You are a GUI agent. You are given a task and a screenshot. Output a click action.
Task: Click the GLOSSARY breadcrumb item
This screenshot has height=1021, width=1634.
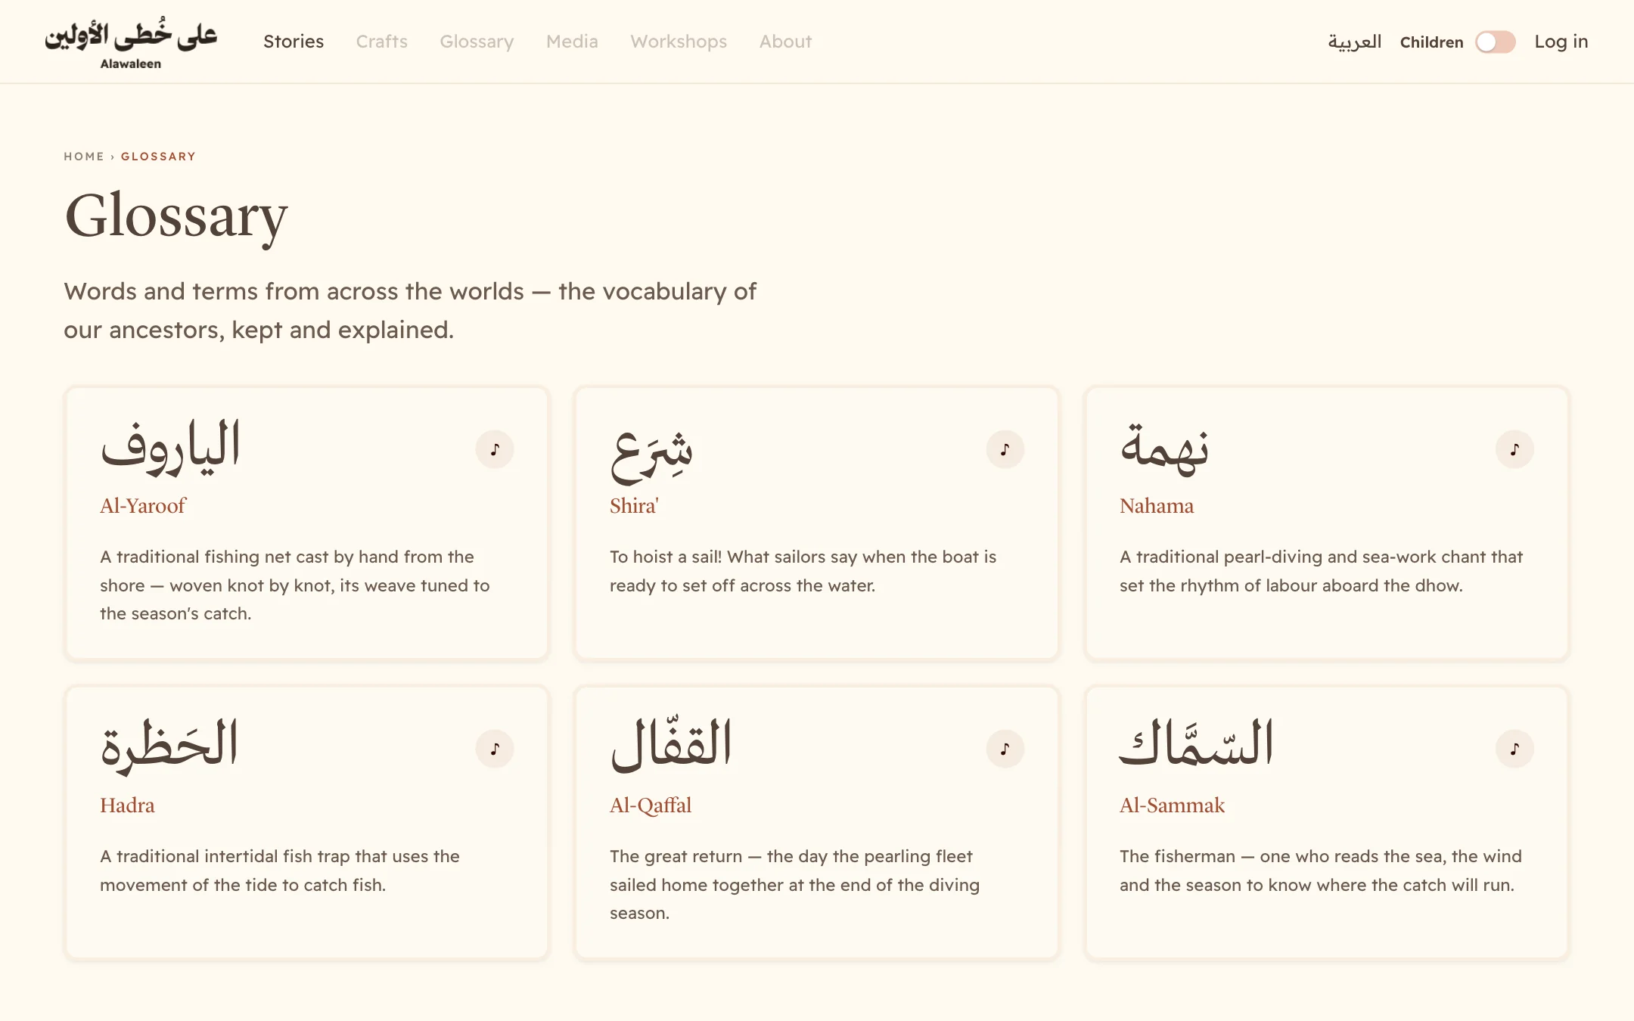pyautogui.click(x=158, y=157)
